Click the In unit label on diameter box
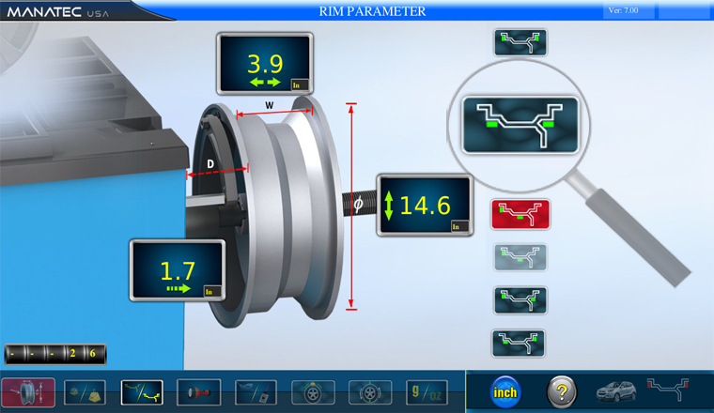714x413 pixels. click(458, 226)
